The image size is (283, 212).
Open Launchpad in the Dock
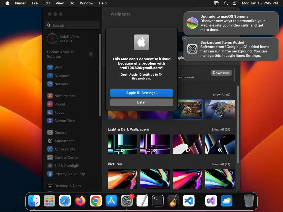tap(49, 201)
